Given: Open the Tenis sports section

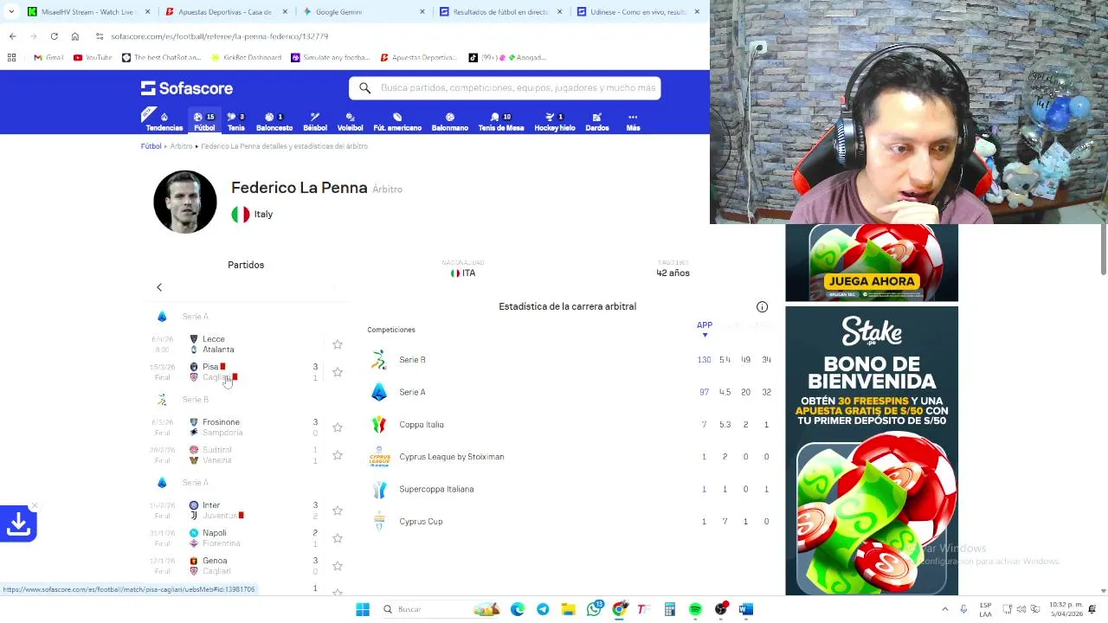Looking at the screenshot, I should [236, 121].
